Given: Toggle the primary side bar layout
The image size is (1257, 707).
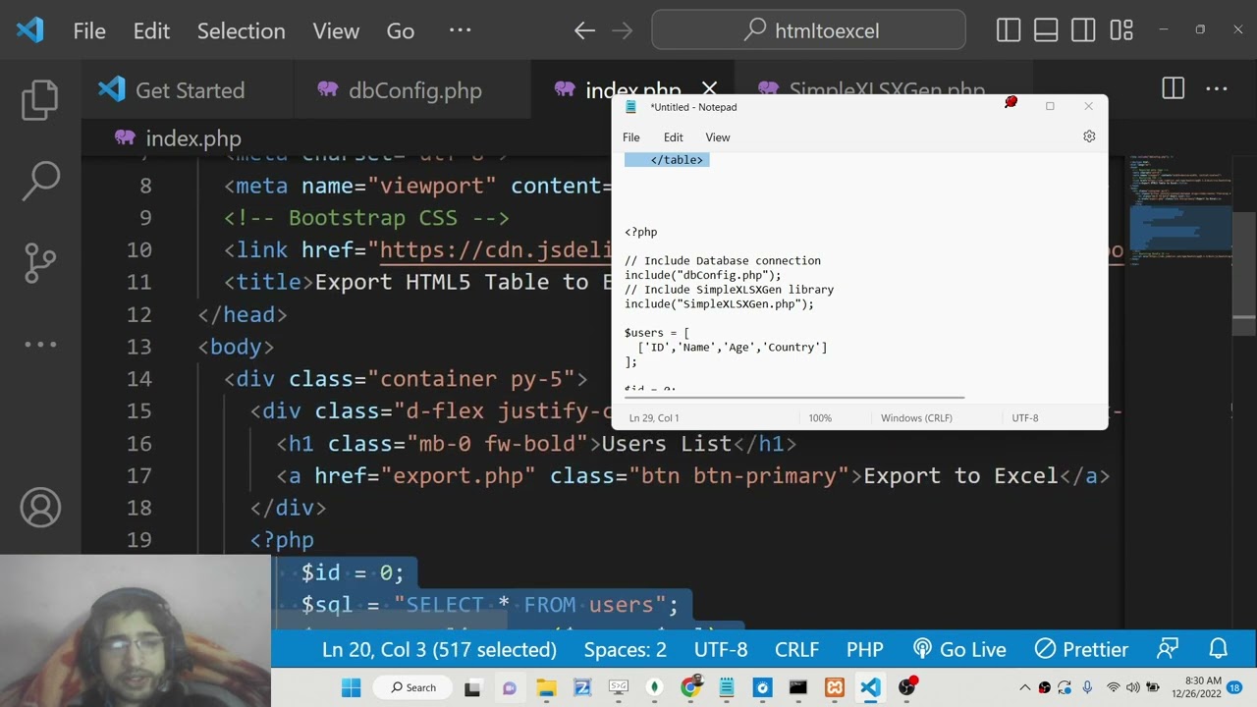Looking at the screenshot, I should (x=1009, y=30).
